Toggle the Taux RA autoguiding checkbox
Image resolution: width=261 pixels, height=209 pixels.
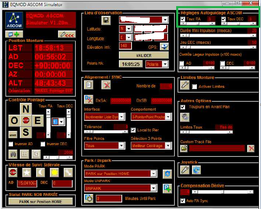[183, 19]
